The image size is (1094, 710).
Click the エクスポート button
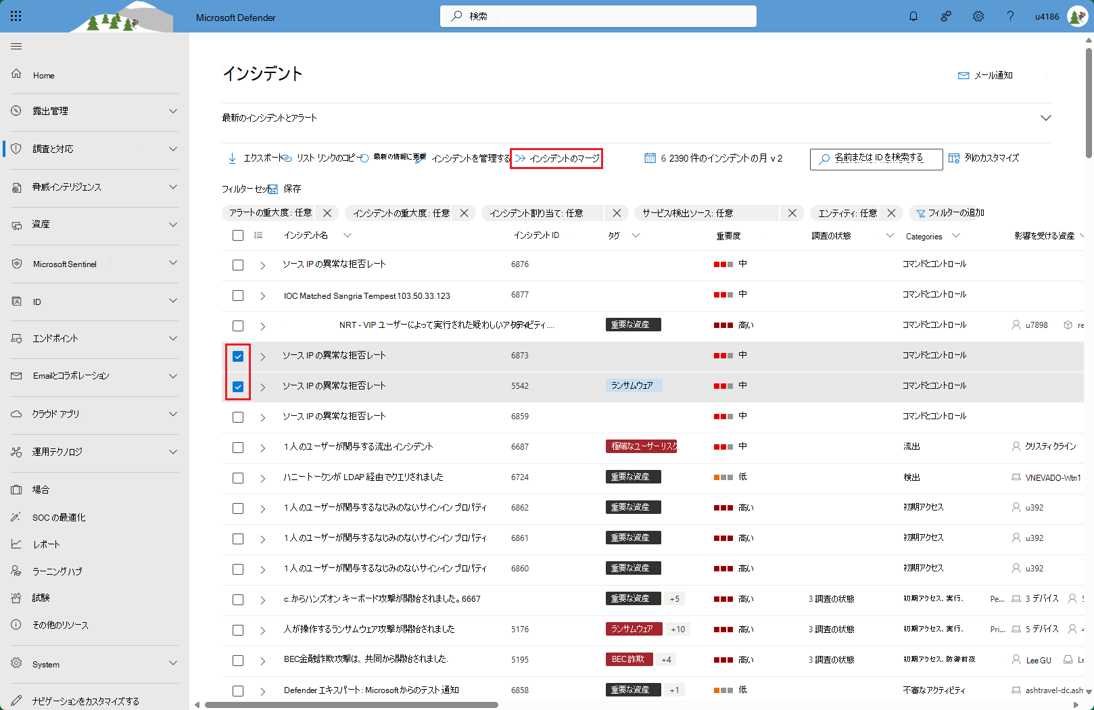tap(256, 158)
